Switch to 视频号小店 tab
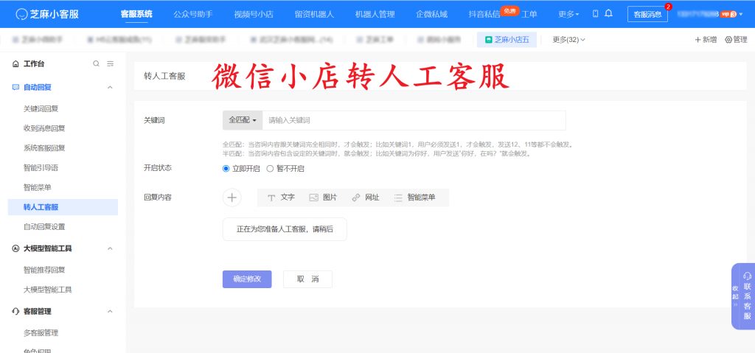The image size is (755, 353). pos(254,14)
